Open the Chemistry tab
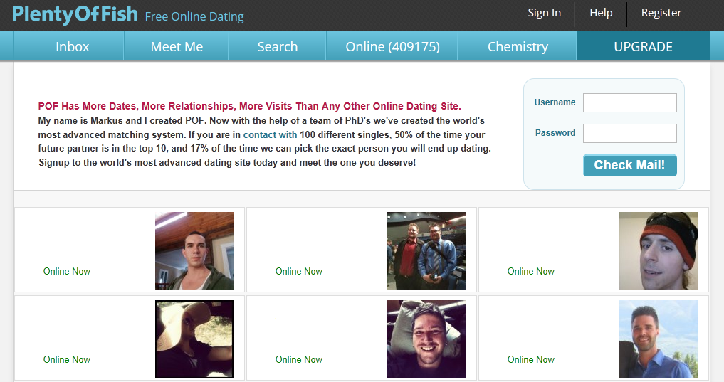Viewport: 724px width, 382px height. 518,46
